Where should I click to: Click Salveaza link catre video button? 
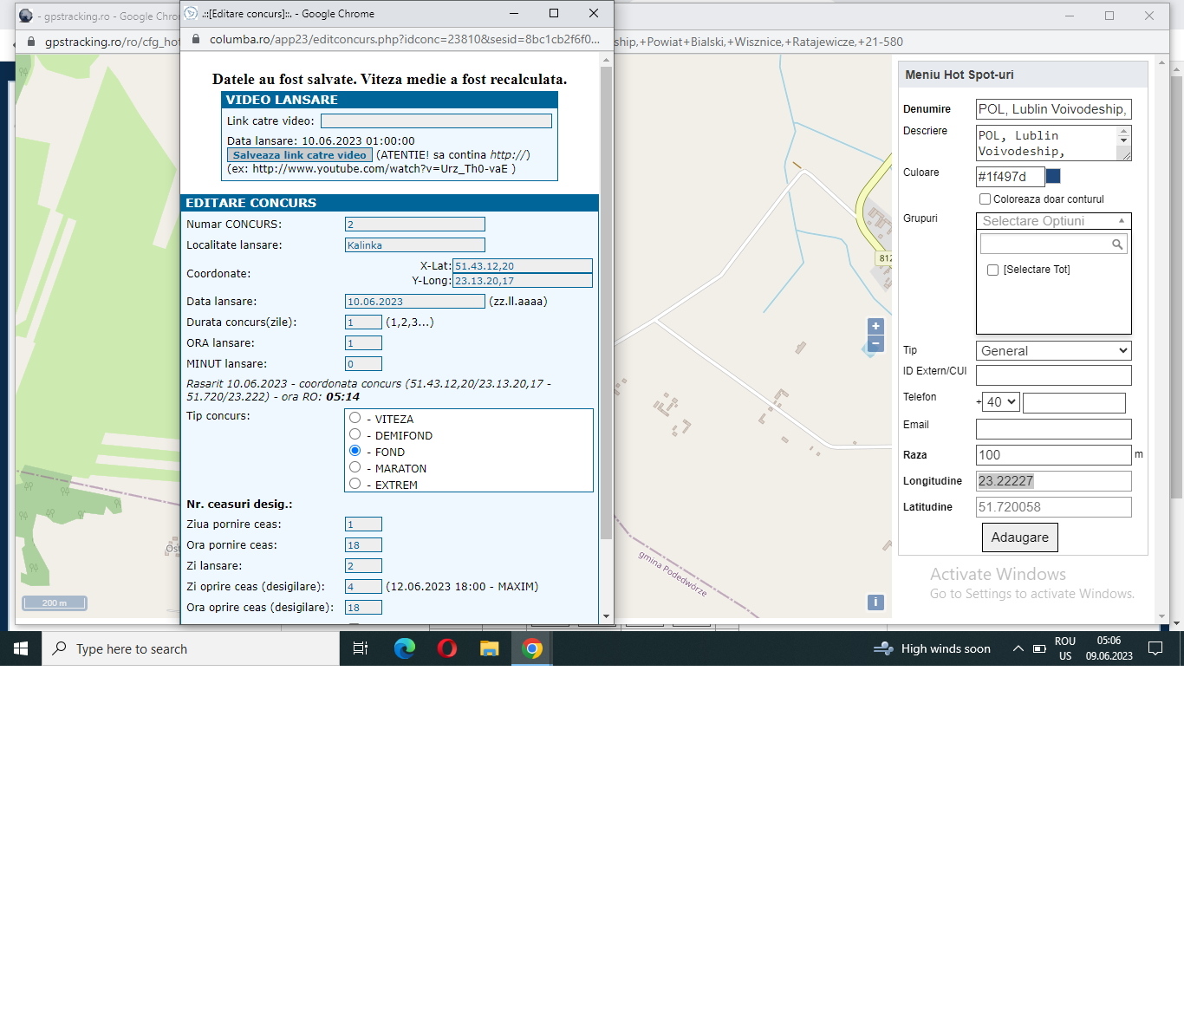pos(299,155)
